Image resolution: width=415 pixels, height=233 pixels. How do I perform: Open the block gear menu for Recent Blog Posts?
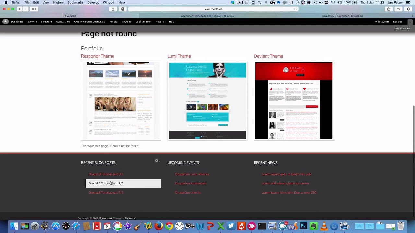click(x=158, y=161)
